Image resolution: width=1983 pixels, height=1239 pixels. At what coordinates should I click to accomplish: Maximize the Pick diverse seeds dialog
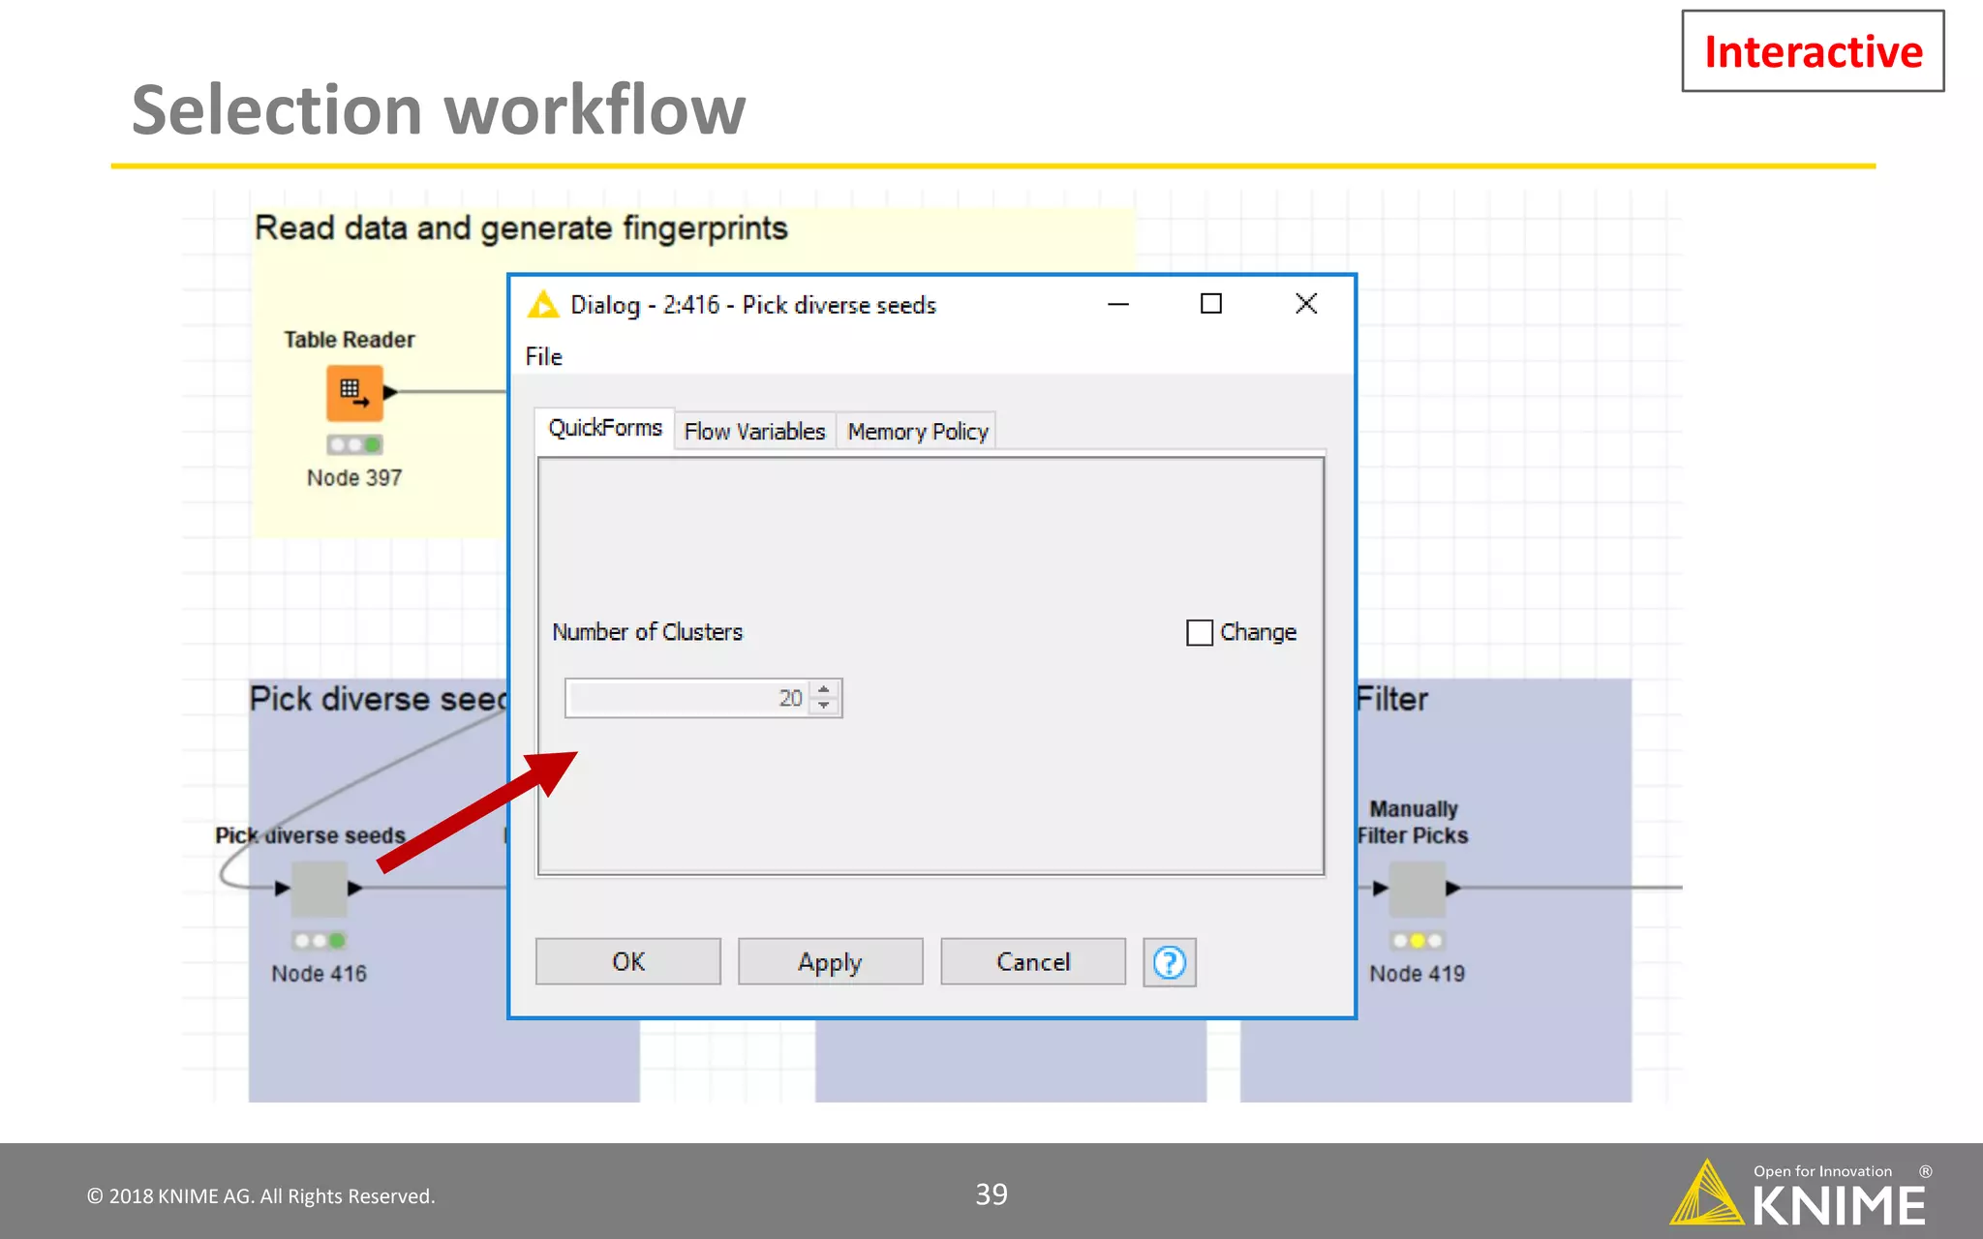(1210, 304)
